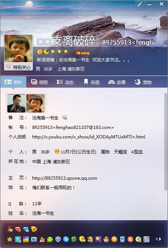This screenshot has height=248, width=168.
Task: Open the green WeChat bubble icon
Action: pos(50,239)
